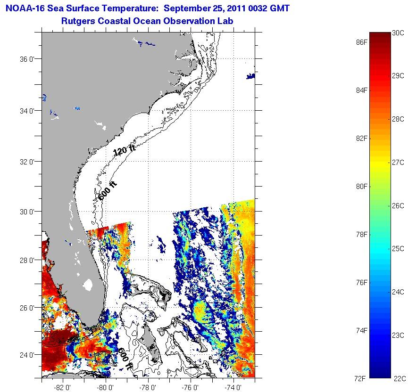Click the small blue patch near 35N east edge
Screen dimensions: 408x392
click(250, 76)
